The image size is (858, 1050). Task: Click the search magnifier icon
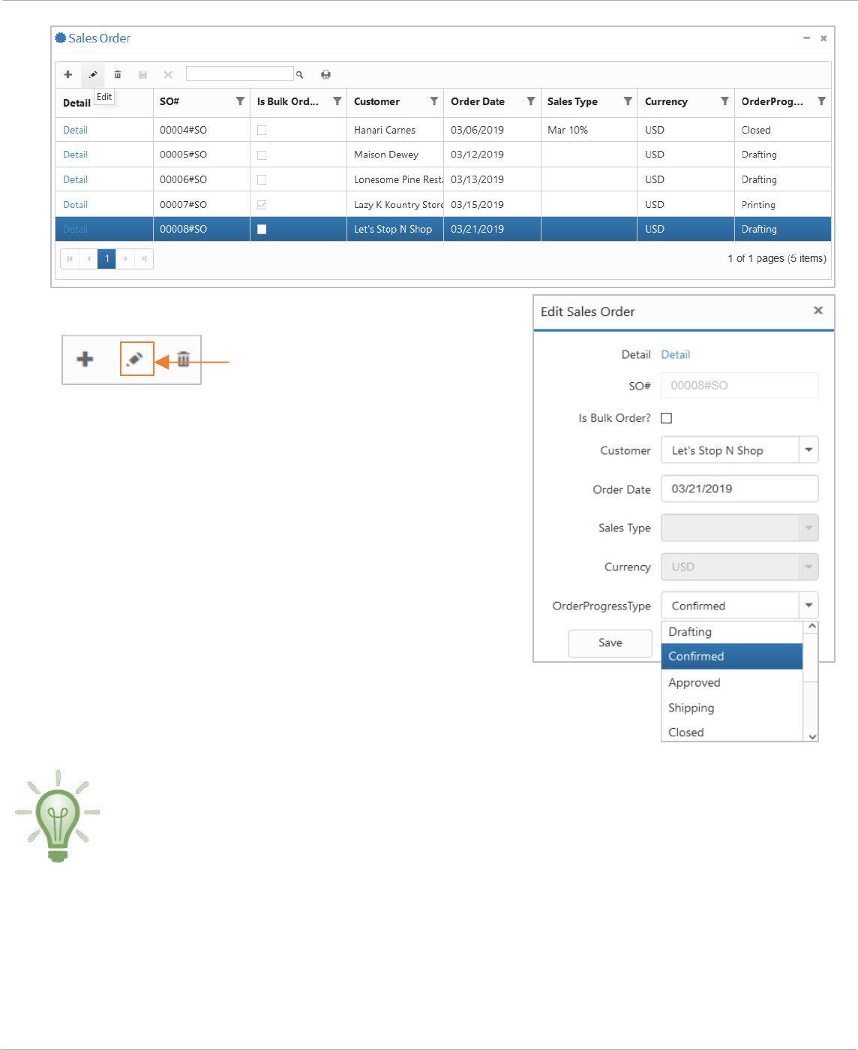[x=299, y=74]
